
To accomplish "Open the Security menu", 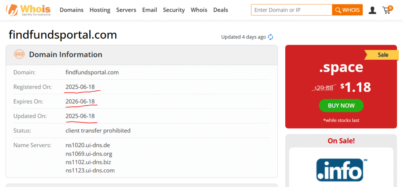I will coord(174,10).
